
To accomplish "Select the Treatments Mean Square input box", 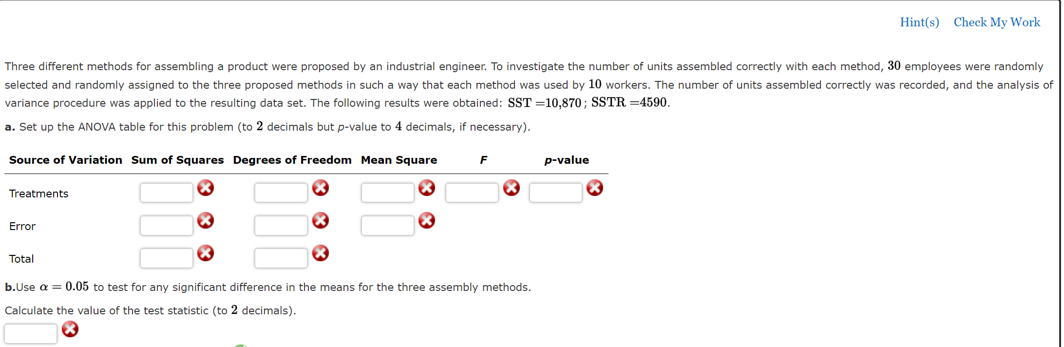I will [387, 192].
